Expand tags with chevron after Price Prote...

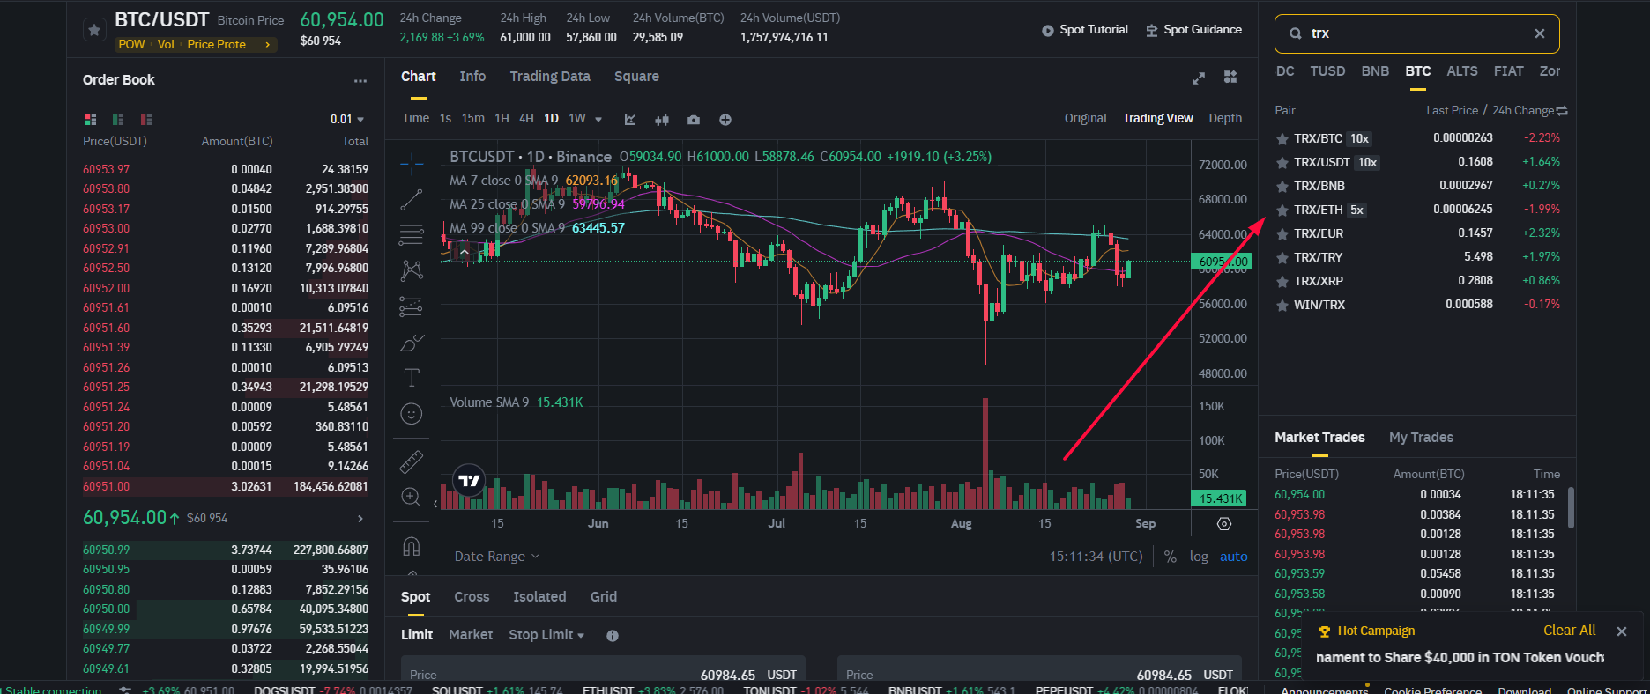point(267,44)
